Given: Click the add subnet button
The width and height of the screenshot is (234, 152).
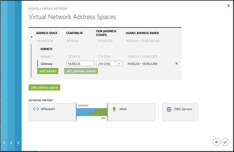Looking at the screenshot, I should [48, 71].
